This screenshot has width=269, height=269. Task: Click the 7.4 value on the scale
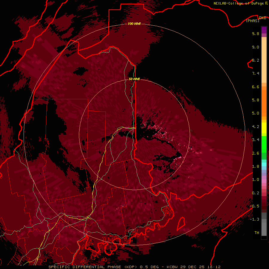(x=256, y=74)
